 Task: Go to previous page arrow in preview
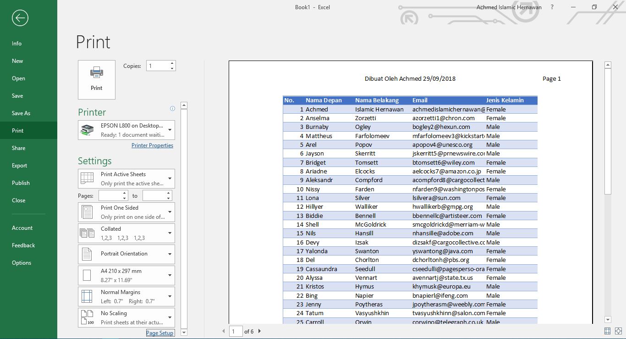[x=224, y=331]
